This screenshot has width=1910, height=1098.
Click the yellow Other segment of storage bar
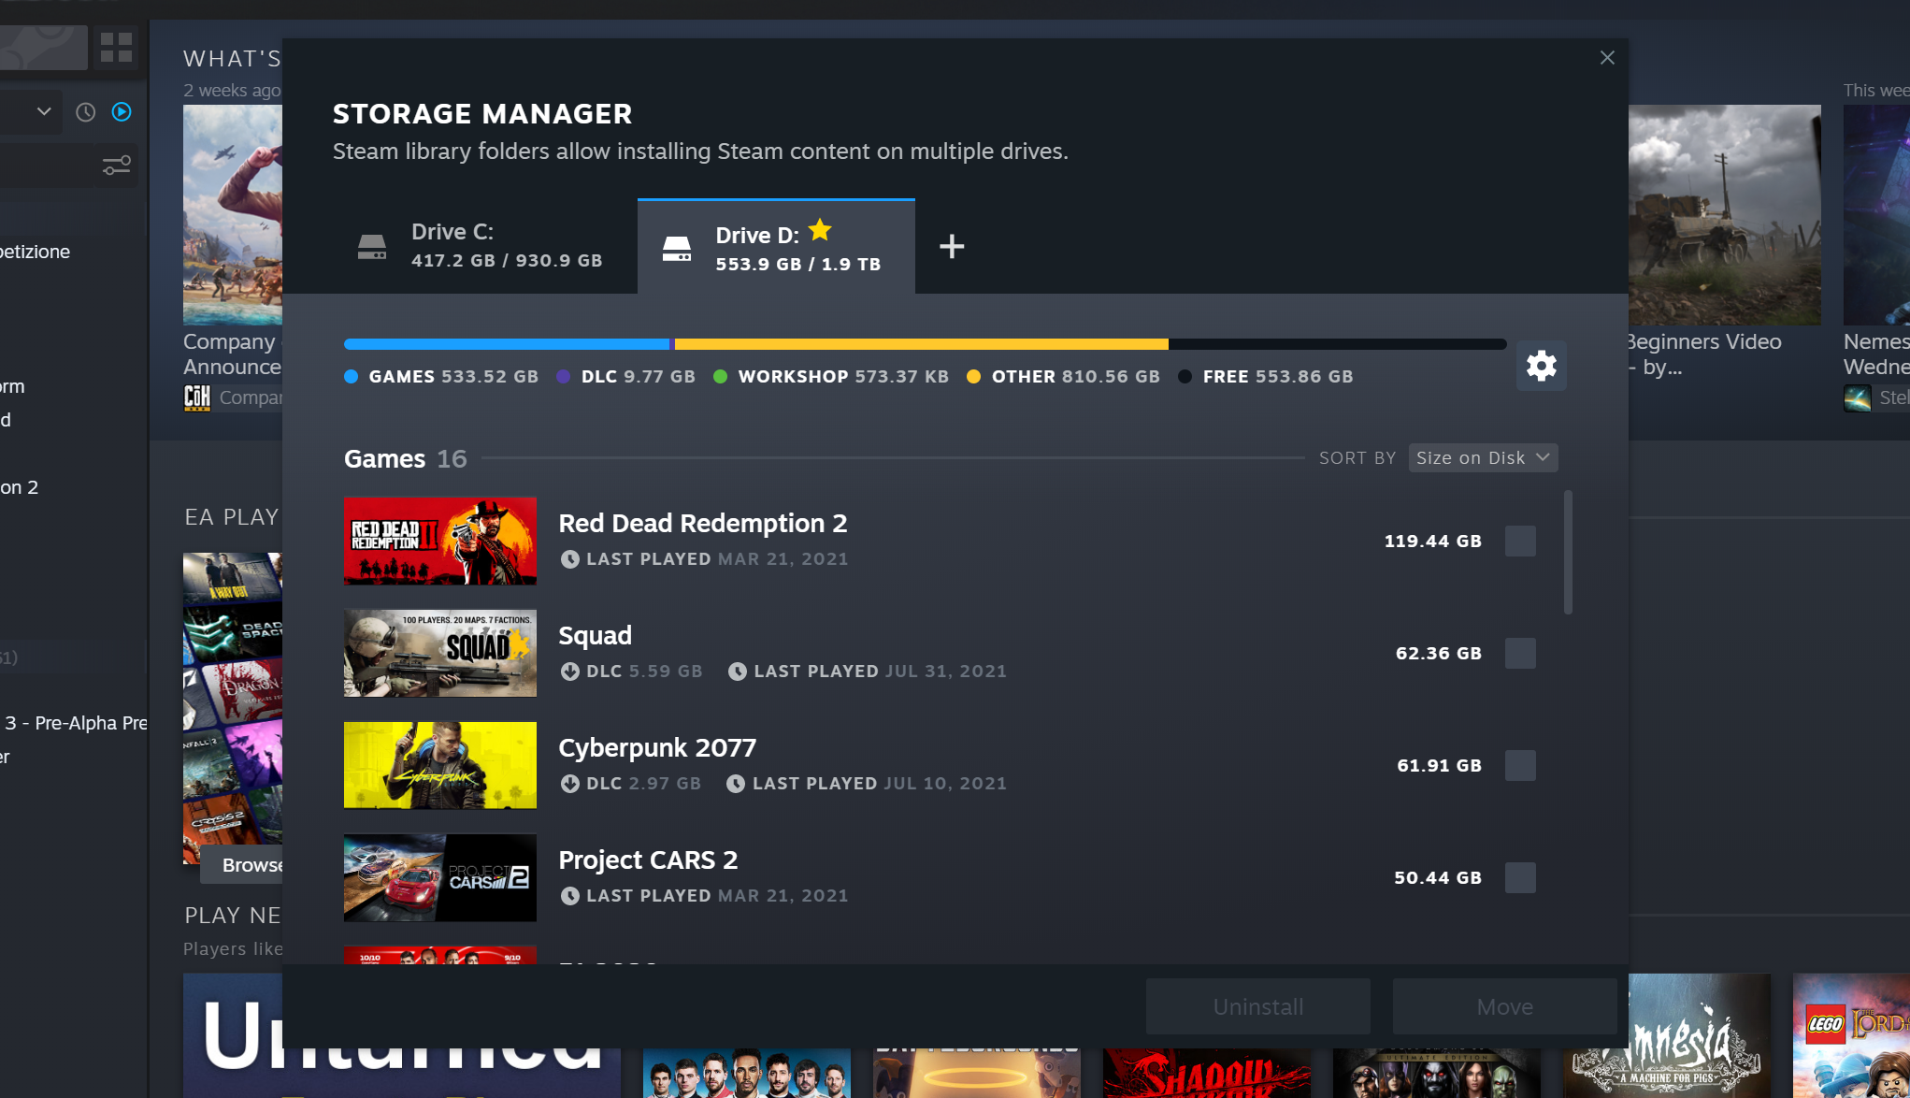[x=922, y=344]
